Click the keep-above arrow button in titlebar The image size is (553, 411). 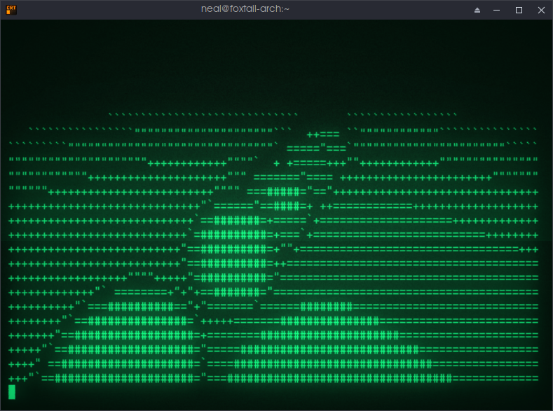477,11
